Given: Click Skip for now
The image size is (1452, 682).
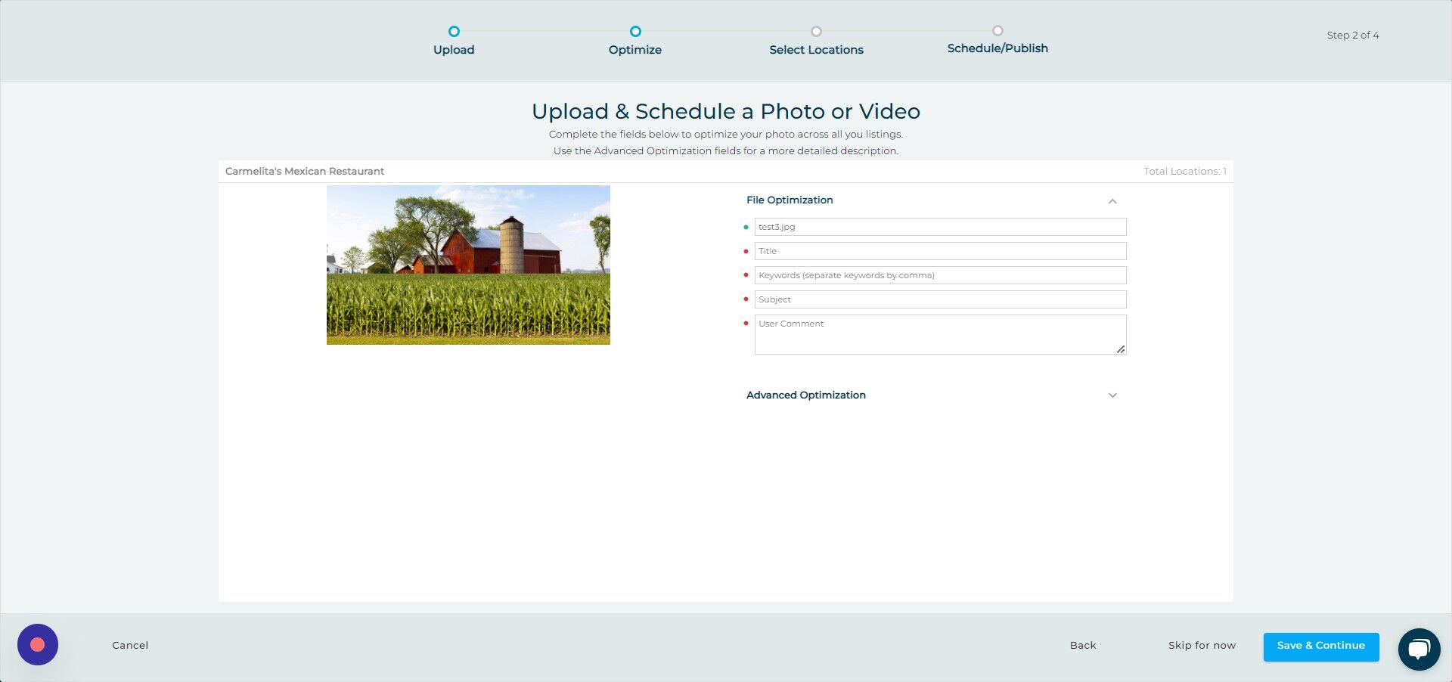Looking at the screenshot, I should [1202, 646].
